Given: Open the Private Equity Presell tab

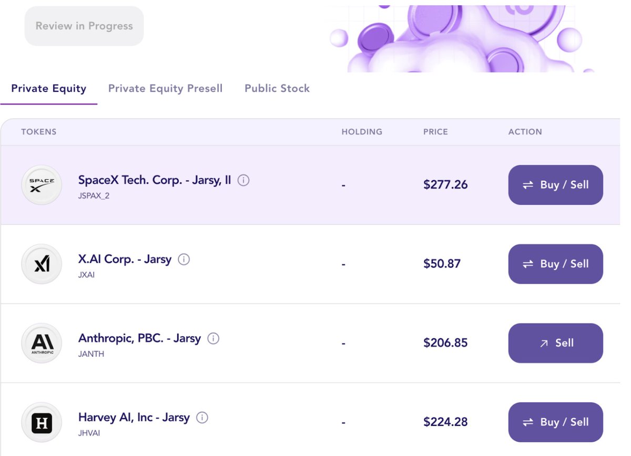Looking at the screenshot, I should point(165,88).
